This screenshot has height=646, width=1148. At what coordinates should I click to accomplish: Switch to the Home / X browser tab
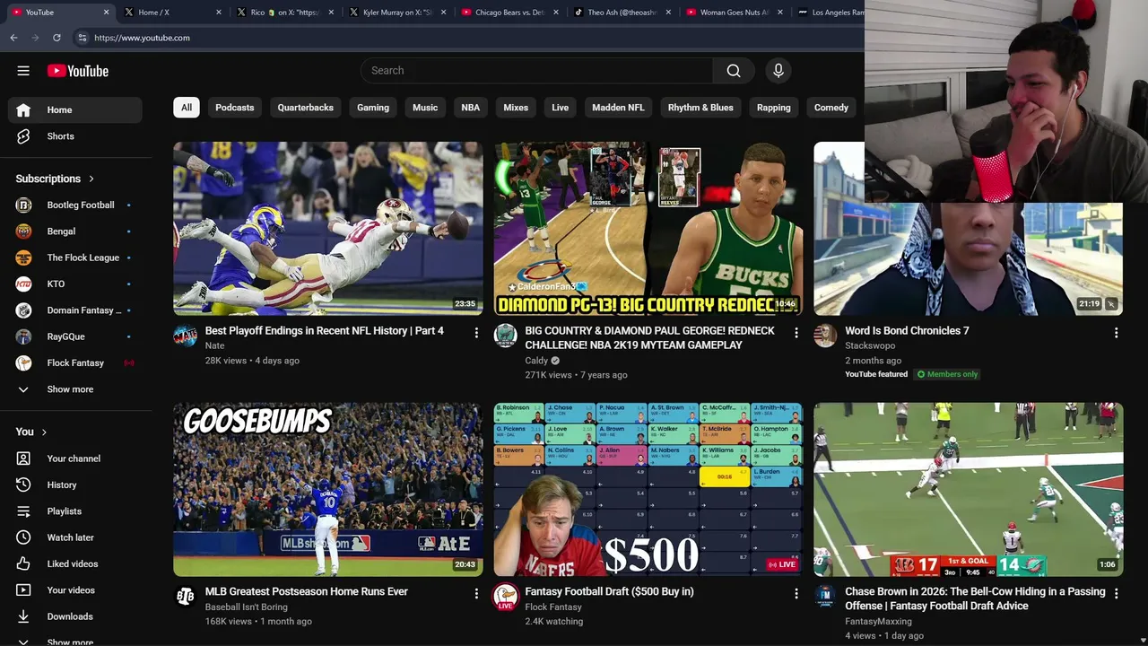(x=171, y=13)
